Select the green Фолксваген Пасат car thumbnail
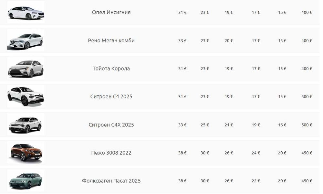 pyautogui.click(x=26, y=181)
